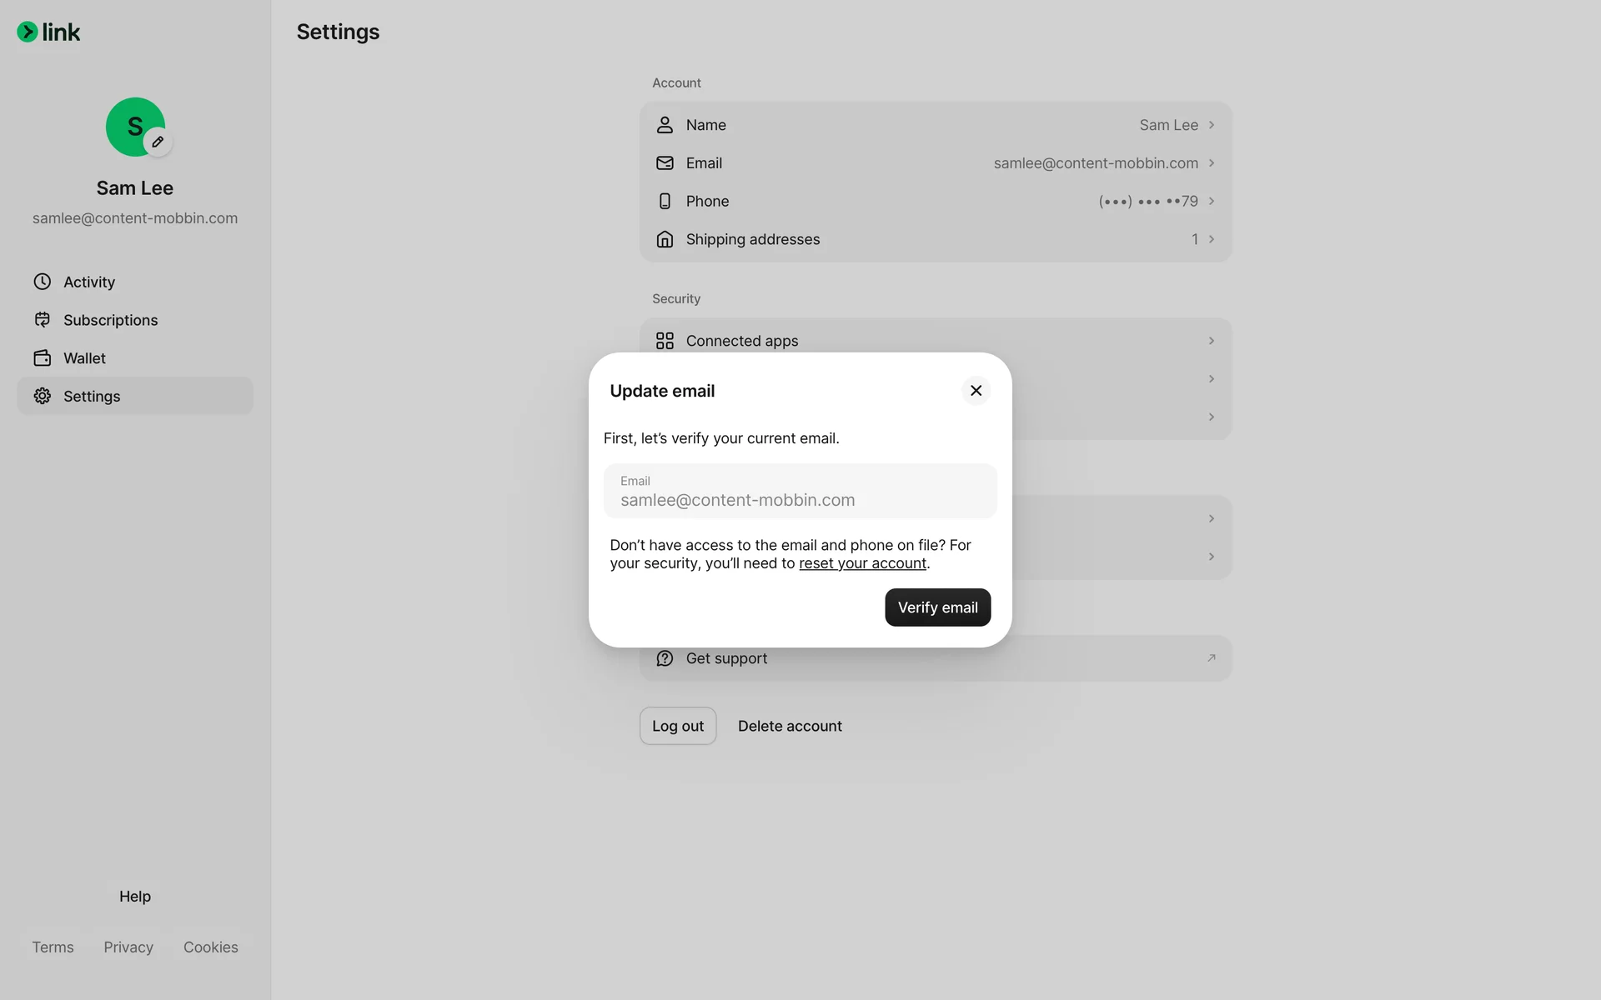Click the Email input field
The height and width of the screenshot is (1000, 1601).
pos(800,492)
